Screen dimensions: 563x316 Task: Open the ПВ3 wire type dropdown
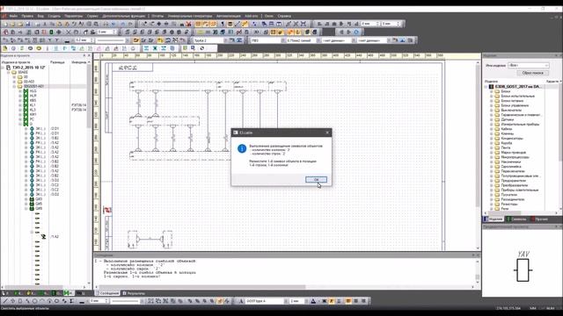267,40
